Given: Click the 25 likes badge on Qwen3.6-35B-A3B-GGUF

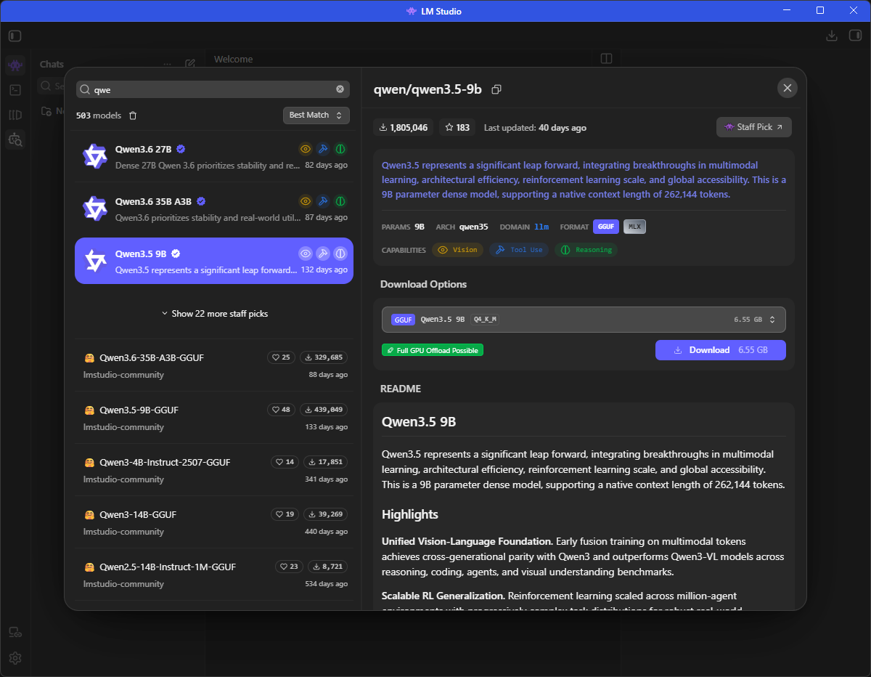Looking at the screenshot, I should [x=281, y=357].
